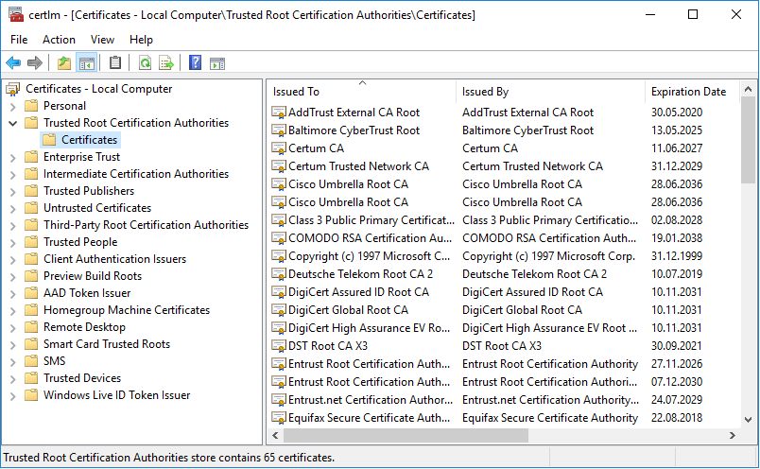Click the Forward arrow toolbar icon

(34, 62)
